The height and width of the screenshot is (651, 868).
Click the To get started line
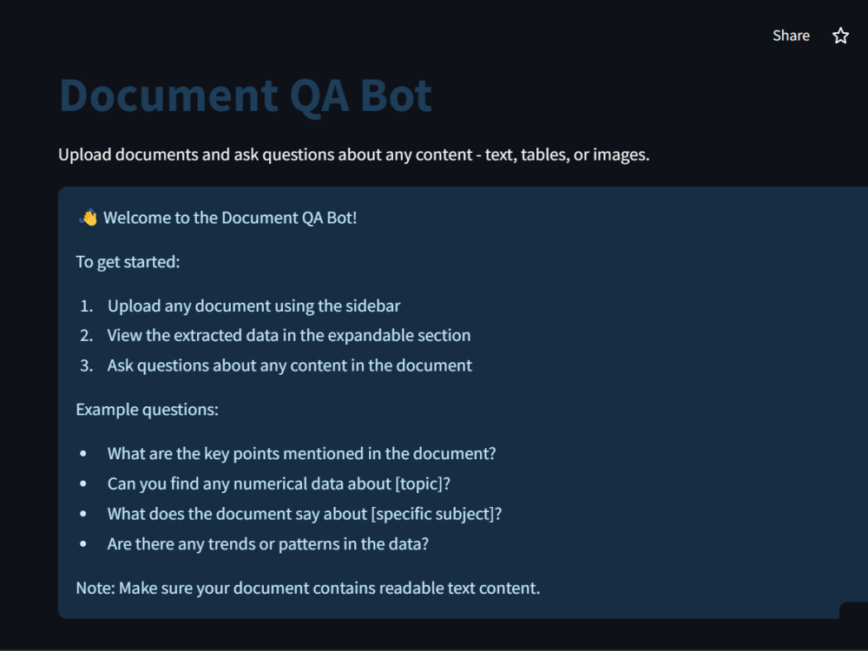pyautogui.click(x=128, y=262)
